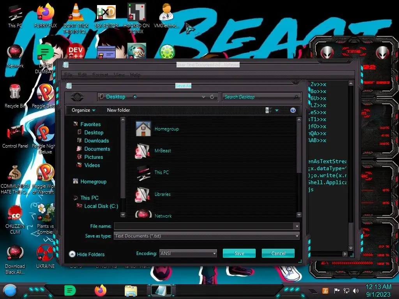Launch the UKRAINE radiation icon shortcut
This screenshot has height=299, width=399.
45,257
